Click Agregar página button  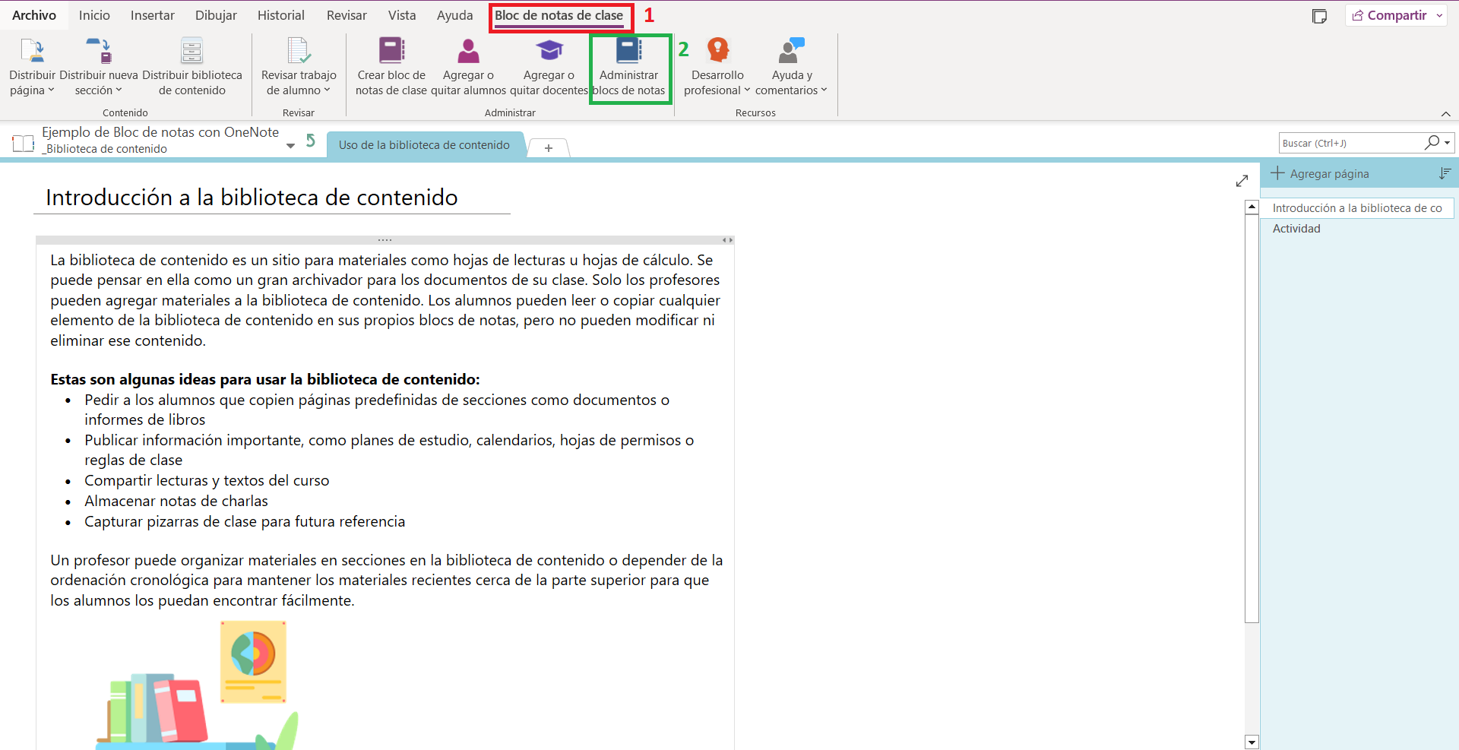(x=1320, y=174)
